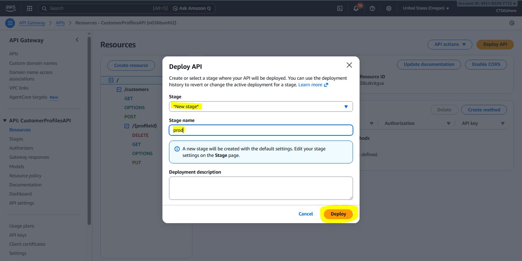The height and width of the screenshot is (261, 522).
Task: Open Stages in the sidebar
Action: tap(16, 139)
